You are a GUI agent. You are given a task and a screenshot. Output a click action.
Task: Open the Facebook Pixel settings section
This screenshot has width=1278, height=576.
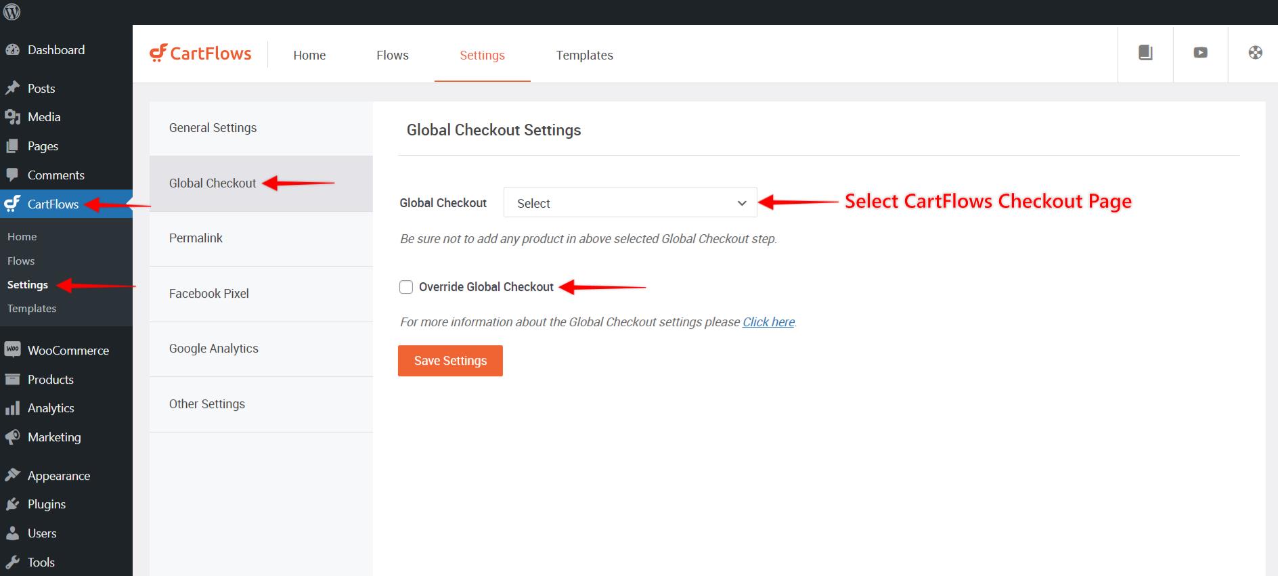click(209, 294)
